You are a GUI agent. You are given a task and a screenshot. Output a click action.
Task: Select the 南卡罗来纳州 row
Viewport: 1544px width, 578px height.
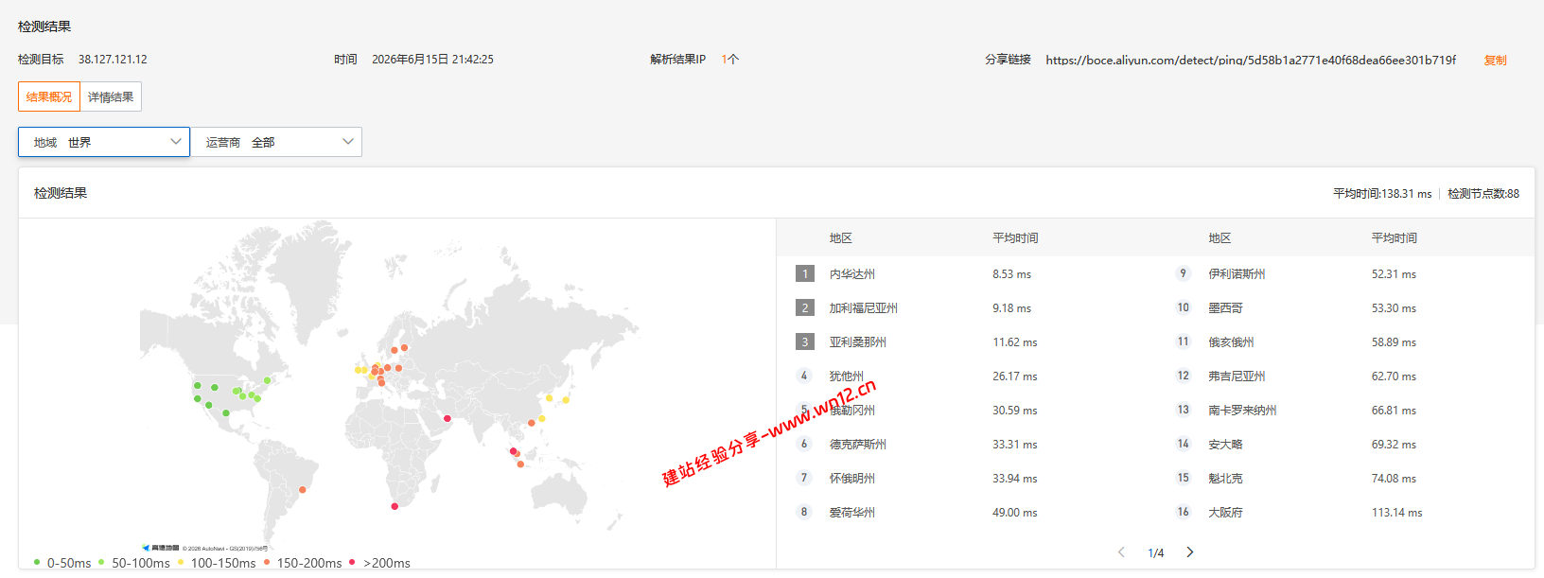point(1345,410)
